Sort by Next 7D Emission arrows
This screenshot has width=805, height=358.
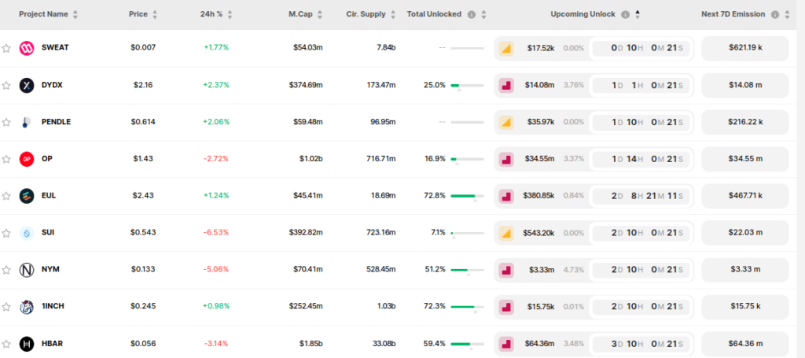pyautogui.click(x=787, y=14)
